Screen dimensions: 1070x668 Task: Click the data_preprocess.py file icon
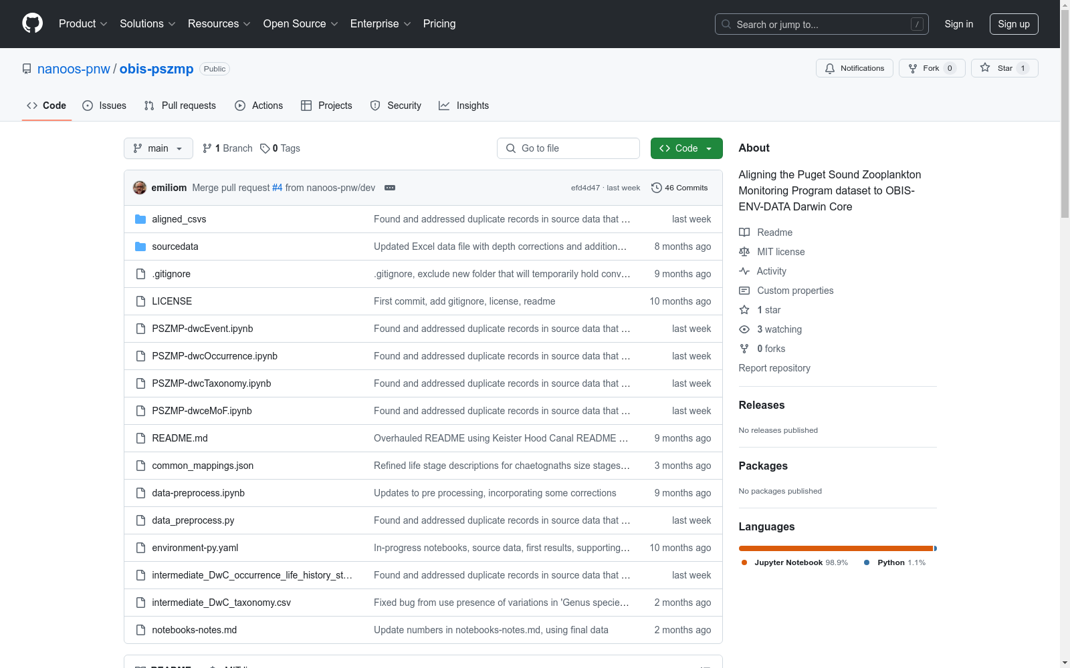click(x=140, y=520)
